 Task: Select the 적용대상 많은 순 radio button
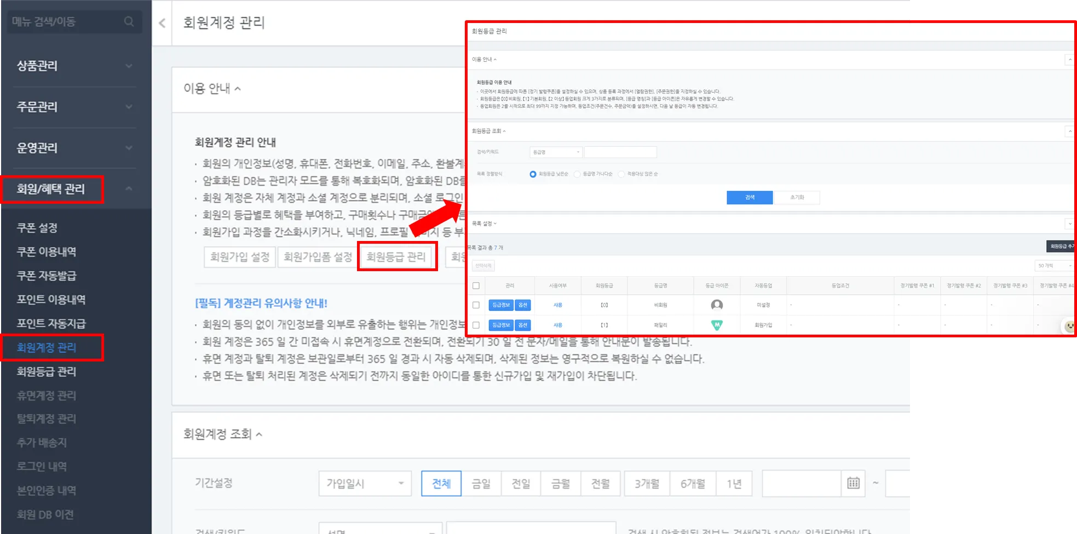click(621, 174)
